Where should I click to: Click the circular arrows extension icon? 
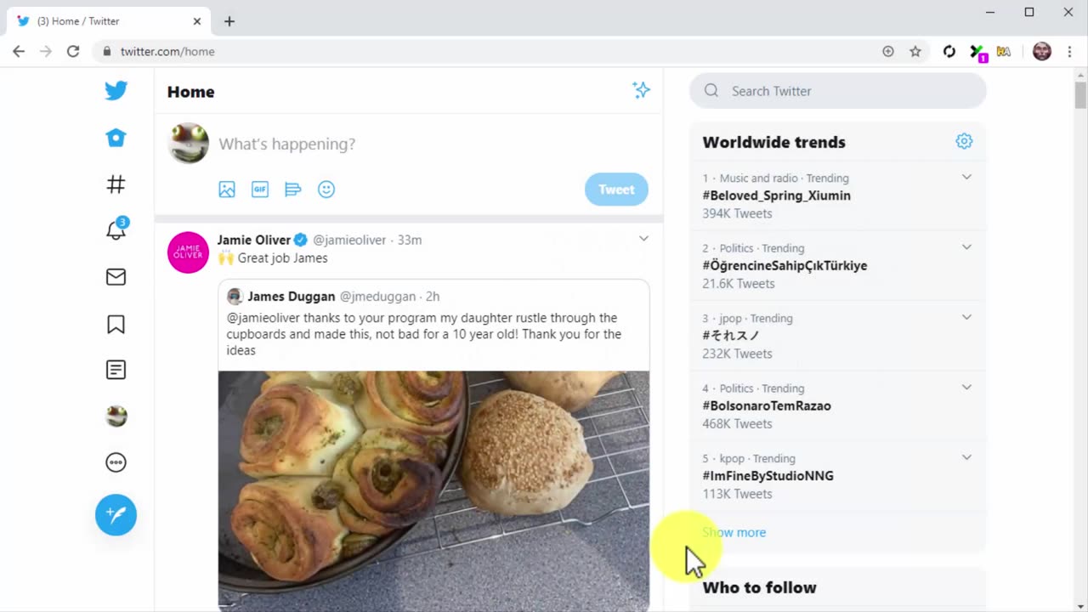[949, 51]
